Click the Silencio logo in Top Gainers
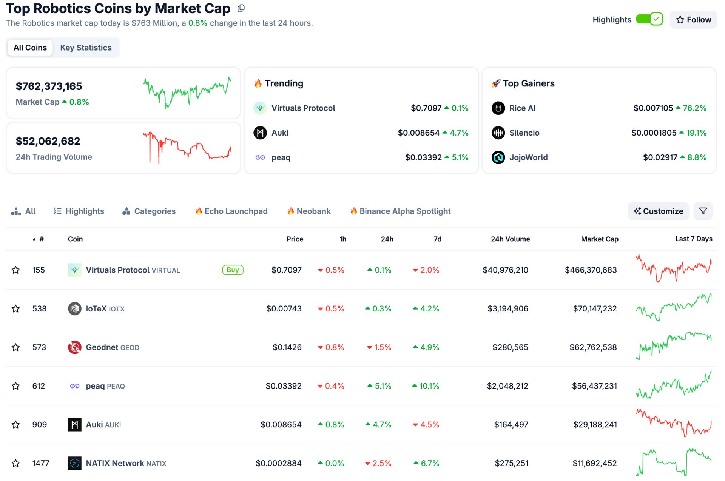Image resolution: width=725 pixels, height=481 pixels. point(498,133)
